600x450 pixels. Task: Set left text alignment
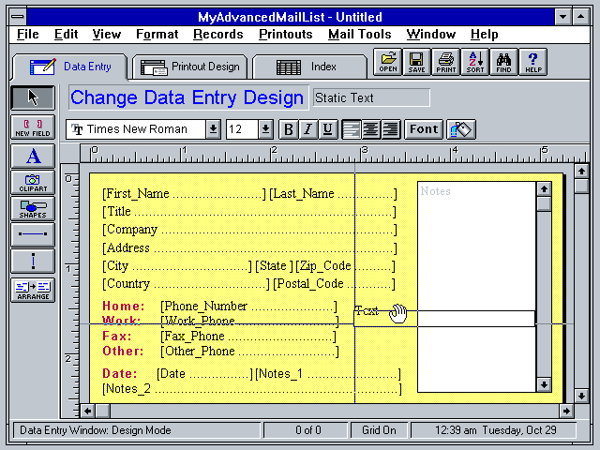pyautogui.click(x=351, y=129)
